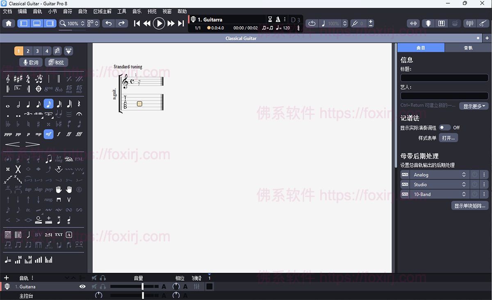Hide the Guitarra track via eye icon

(x=82, y=286)
